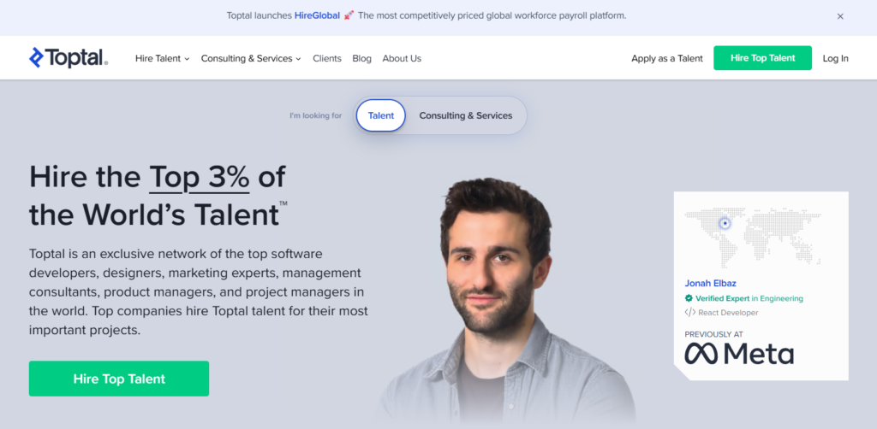The image size is (877, 429).
Task: Click the large Hire Top Talent hero button
Action: point(119,379)
